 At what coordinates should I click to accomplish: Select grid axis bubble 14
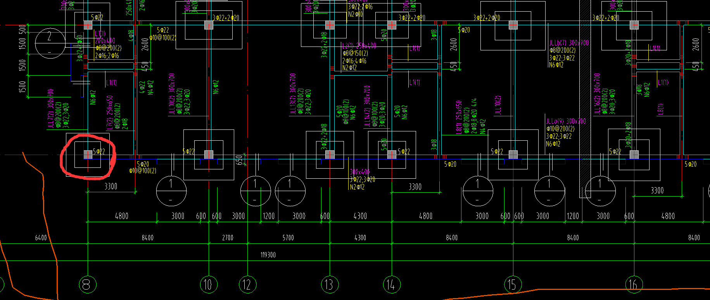[392, 284]
